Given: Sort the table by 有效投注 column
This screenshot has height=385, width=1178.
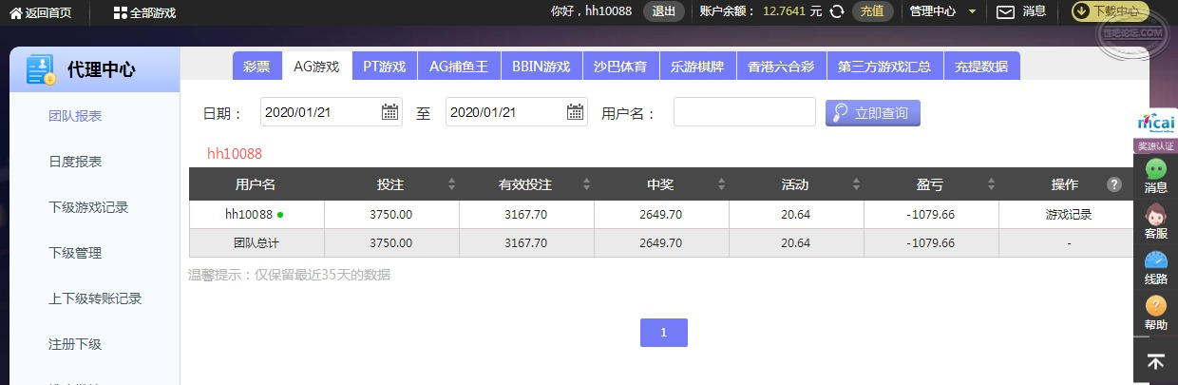Looking at the screenshot, I should click(586, 184).
